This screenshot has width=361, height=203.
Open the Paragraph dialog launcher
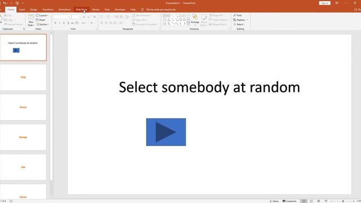160,29
